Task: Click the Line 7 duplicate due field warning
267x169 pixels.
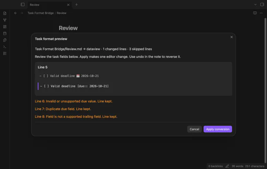Action: click(x=63, y=109)
